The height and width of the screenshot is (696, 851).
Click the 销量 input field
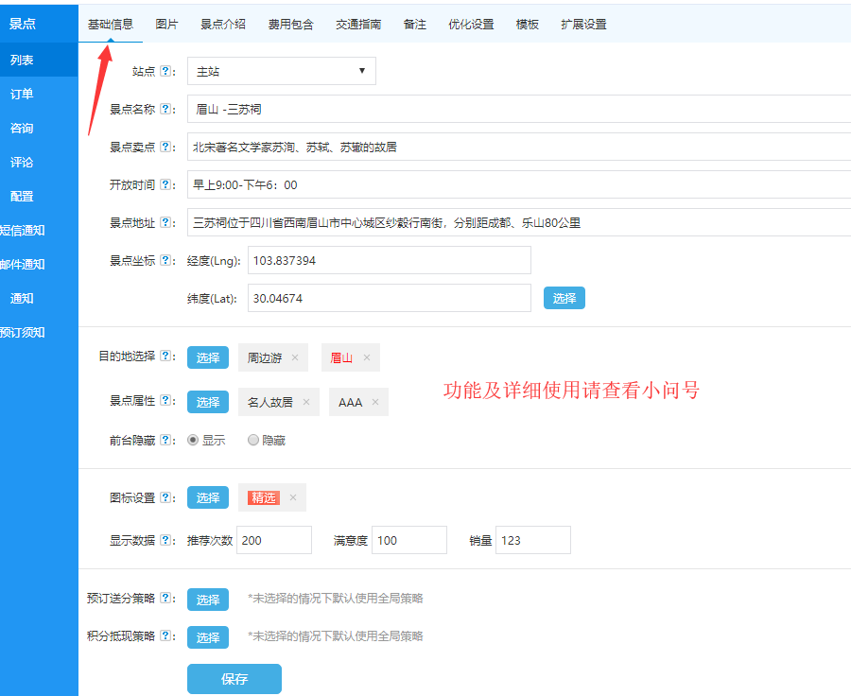pos(532,541)
